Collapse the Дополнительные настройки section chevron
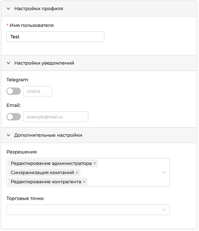This screenshot has width=199, height=231. coord(8,135)
